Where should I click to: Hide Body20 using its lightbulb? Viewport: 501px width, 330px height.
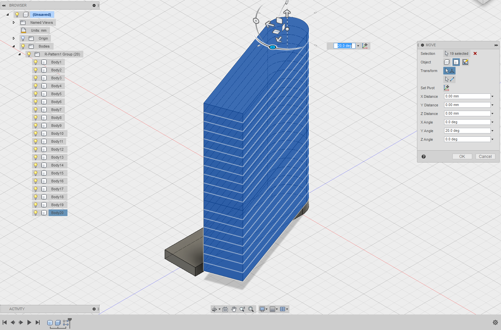[36, 213]
